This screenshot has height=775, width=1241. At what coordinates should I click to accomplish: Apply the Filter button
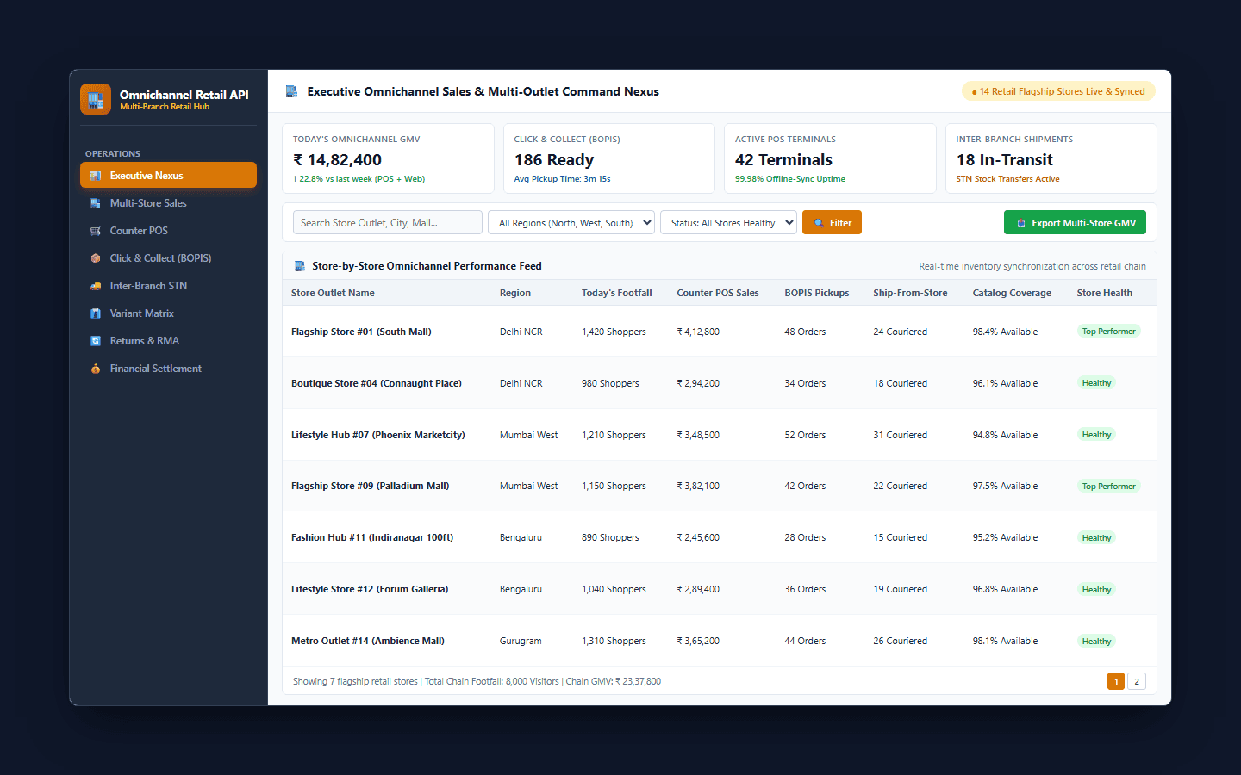coord(832,222)
